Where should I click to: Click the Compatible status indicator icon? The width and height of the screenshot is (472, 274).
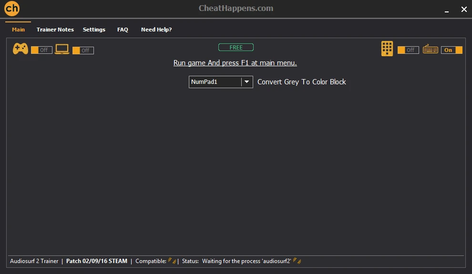point(172,261)
